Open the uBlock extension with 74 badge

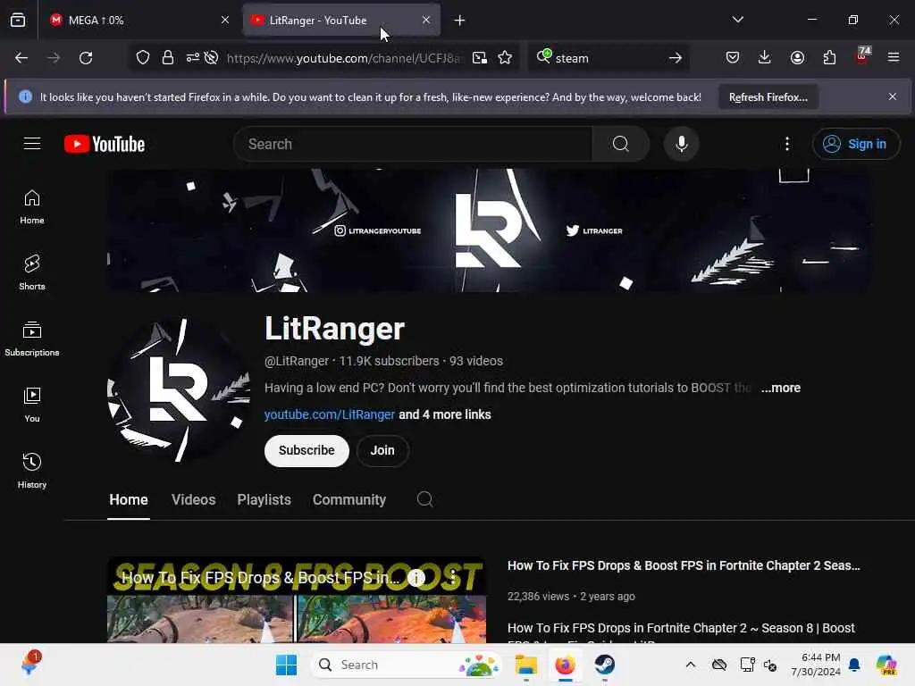tap(862, 56)
